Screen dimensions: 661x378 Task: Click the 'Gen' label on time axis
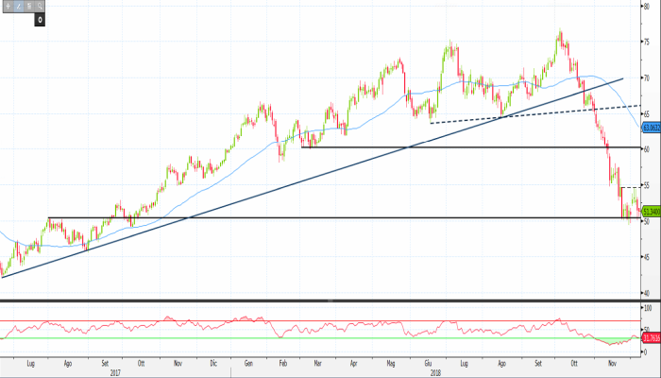[x=249, y=362]
